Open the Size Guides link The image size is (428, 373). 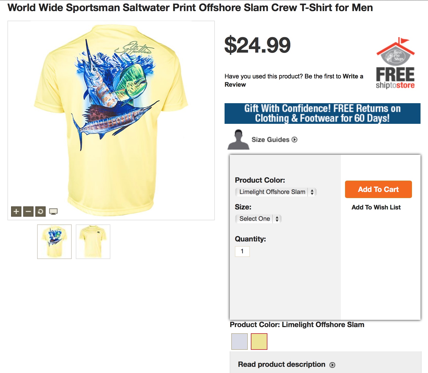pyautogui.click(x=270, y=140)
